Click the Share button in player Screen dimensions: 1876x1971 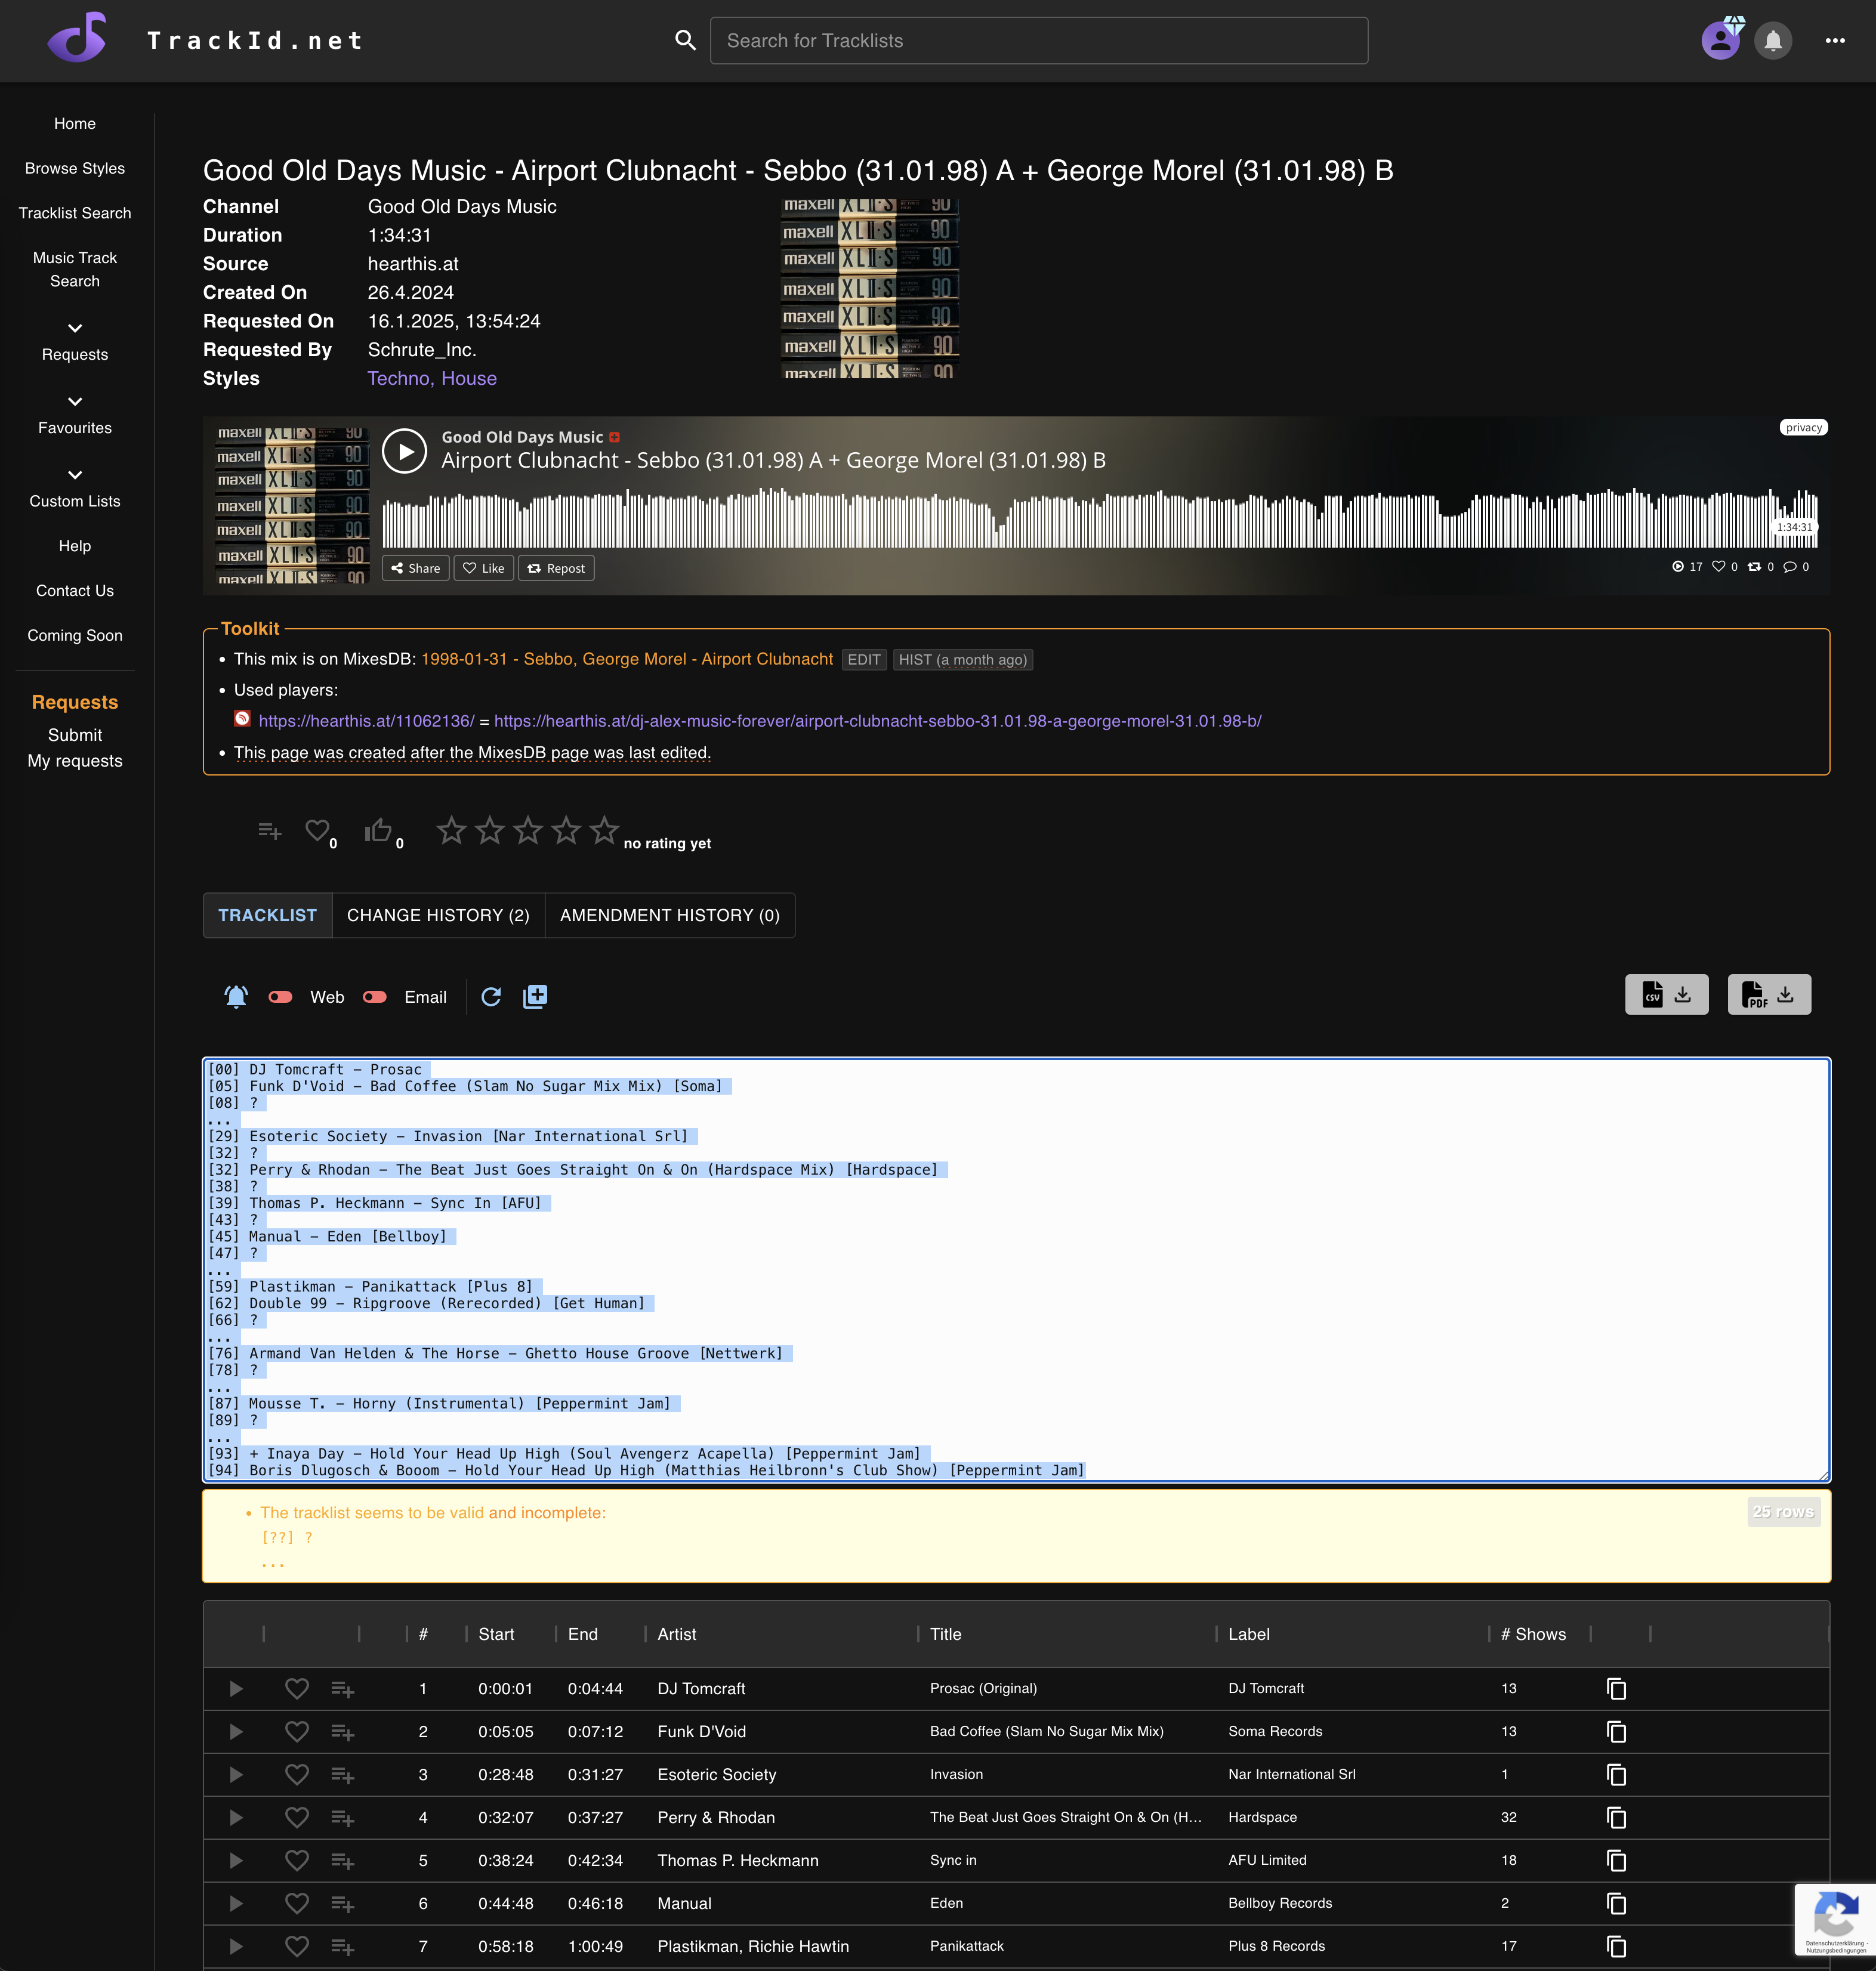click(415, 568)
